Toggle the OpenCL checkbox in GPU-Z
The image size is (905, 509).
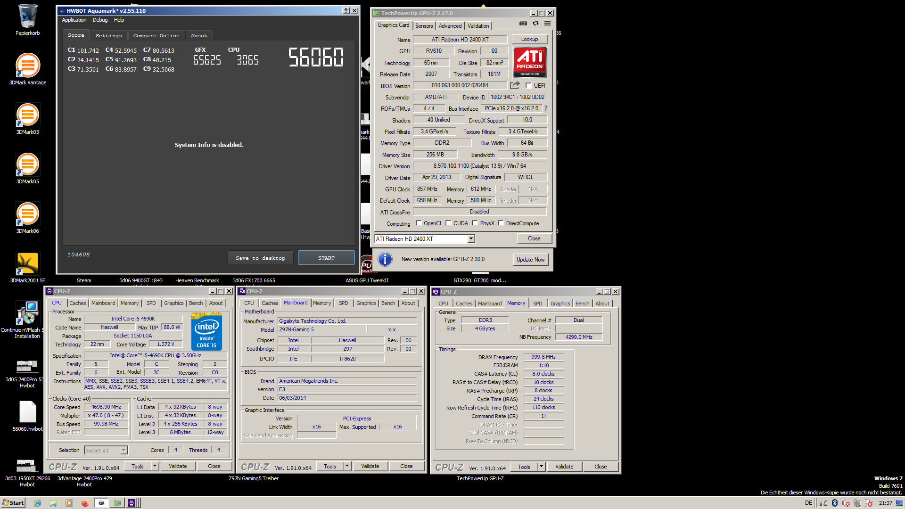[x=419, y=223]
